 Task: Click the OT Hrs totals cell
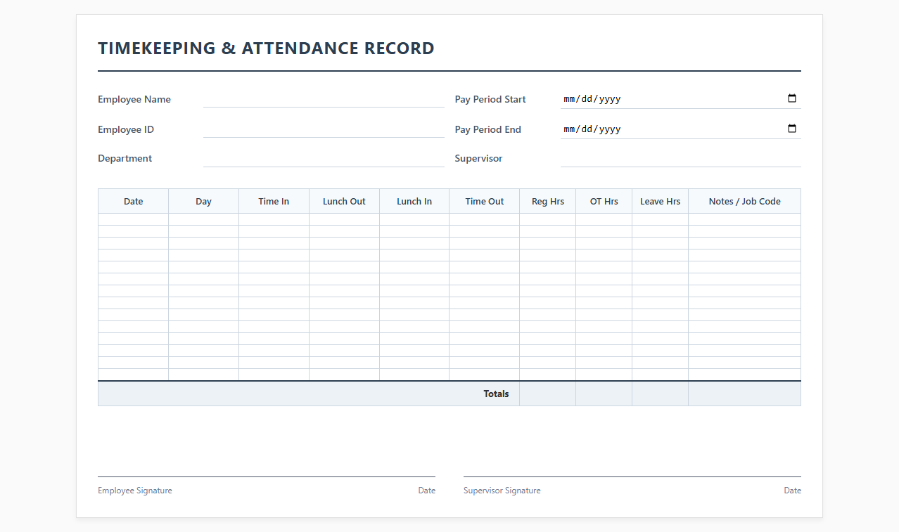(x=604, y=394)
